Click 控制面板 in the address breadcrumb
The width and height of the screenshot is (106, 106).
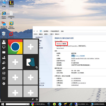tap(46, 31)
